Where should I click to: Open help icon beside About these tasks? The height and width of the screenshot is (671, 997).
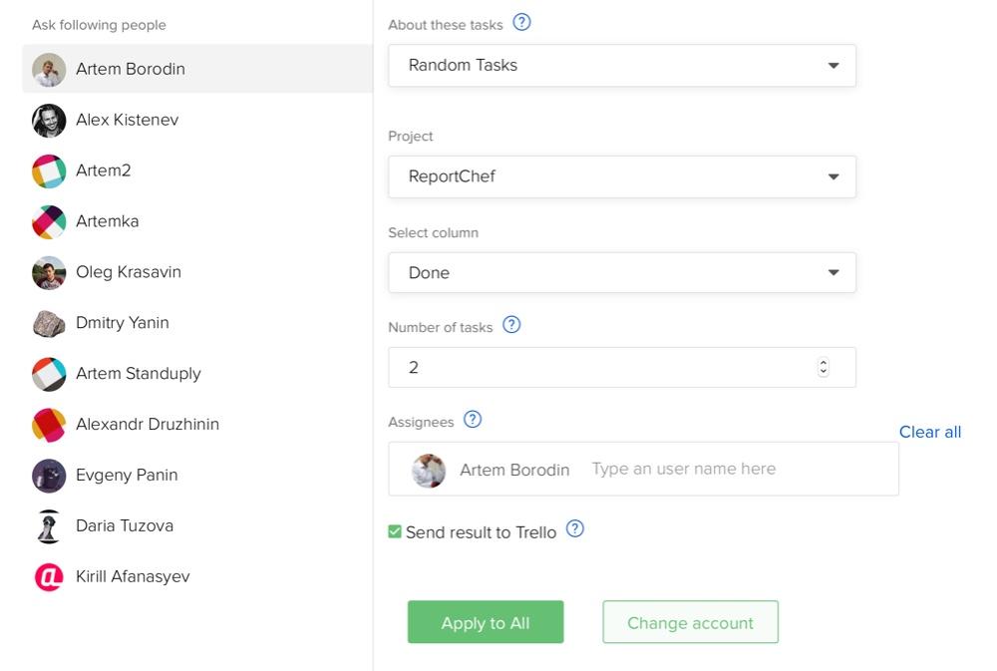pyautogui.click(x=521, y=23)
